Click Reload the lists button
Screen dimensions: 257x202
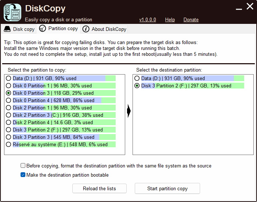click(99, 188)
